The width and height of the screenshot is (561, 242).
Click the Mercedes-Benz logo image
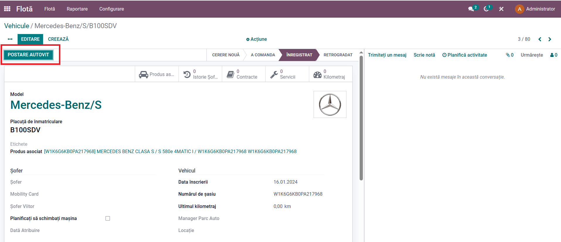click(330, 104)
